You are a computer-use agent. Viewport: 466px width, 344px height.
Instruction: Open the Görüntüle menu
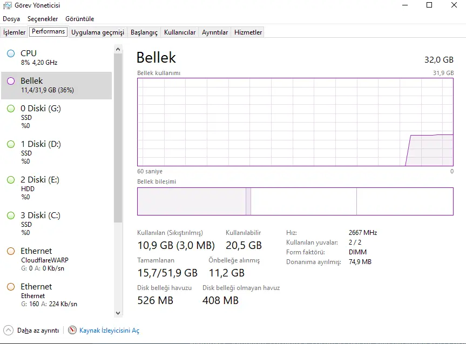click(80, 19)
